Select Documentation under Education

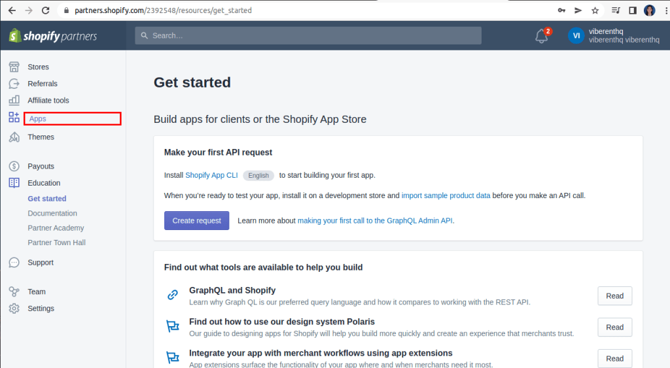tap(52, 214)
